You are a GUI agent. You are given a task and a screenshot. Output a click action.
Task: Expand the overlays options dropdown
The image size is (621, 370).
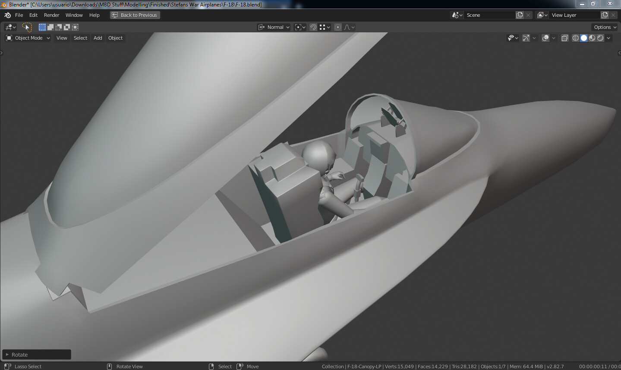(554, 38)
